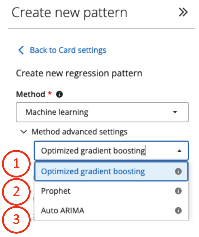Collapse the panel with the double-chevron icon
The image size is (199, 237).
tap(183, 12)
